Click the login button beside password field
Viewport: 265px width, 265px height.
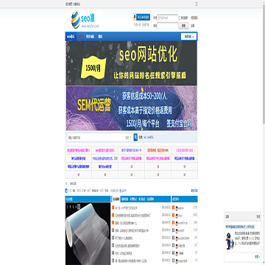click(x=183, y=26)
